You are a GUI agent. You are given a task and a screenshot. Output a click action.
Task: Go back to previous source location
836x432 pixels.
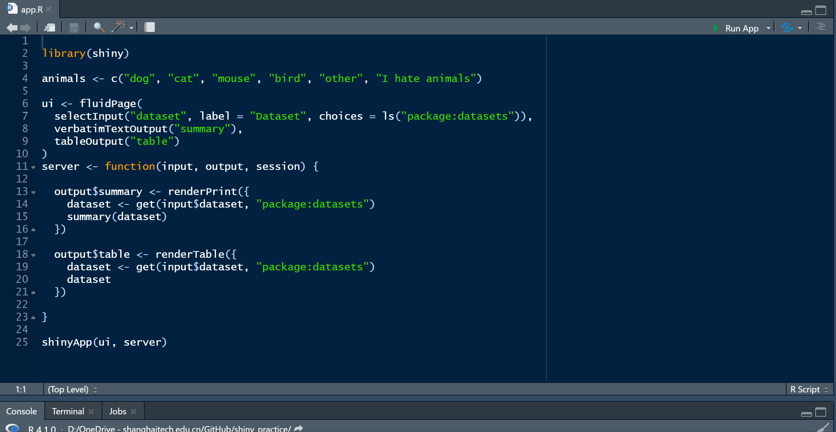12,27
